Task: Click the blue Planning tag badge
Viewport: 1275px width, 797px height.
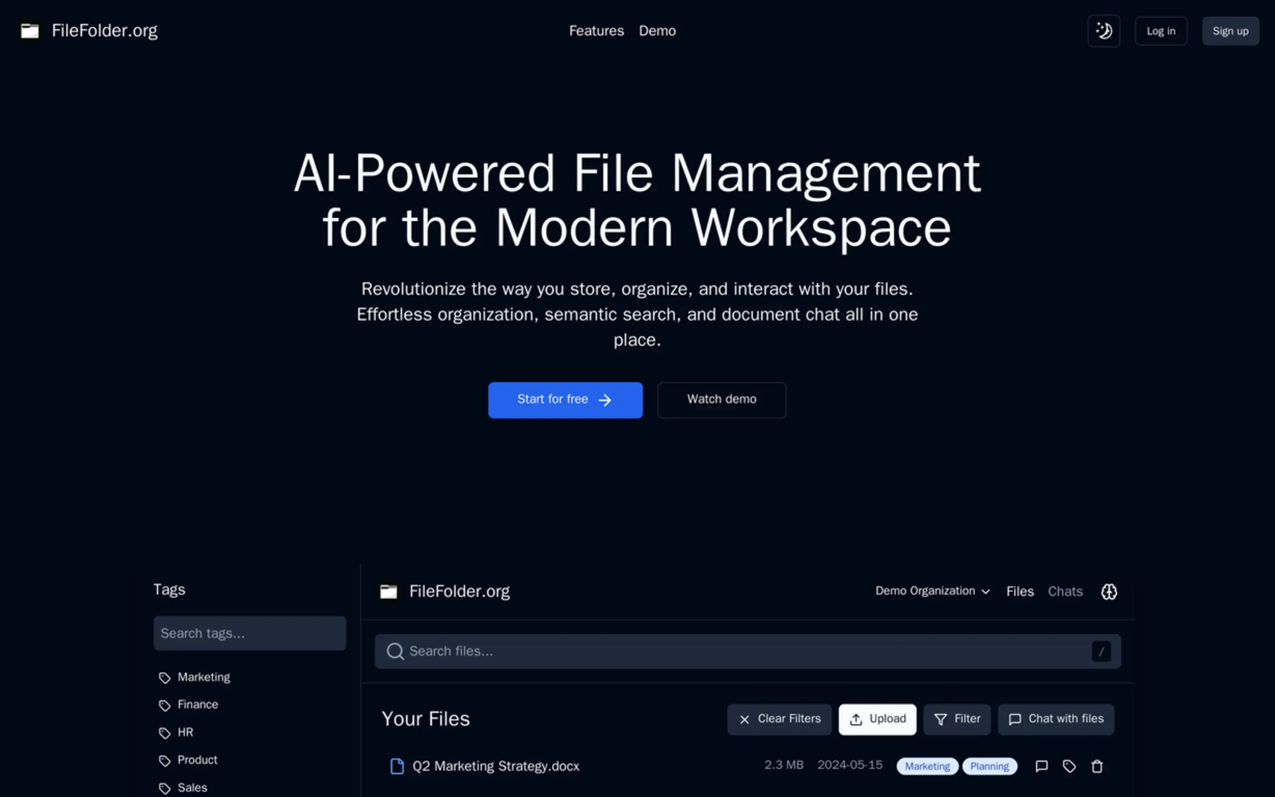Action: 989,766
